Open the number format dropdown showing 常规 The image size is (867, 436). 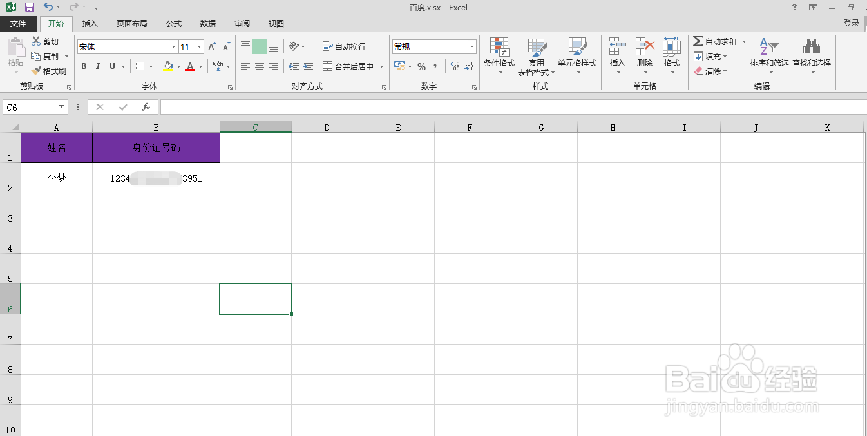472,47
